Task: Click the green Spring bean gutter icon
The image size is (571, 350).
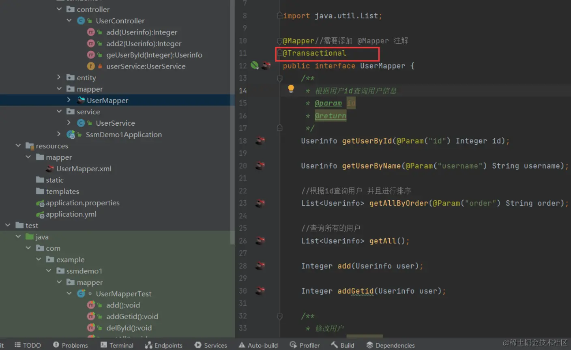Action: coord(255,65)
